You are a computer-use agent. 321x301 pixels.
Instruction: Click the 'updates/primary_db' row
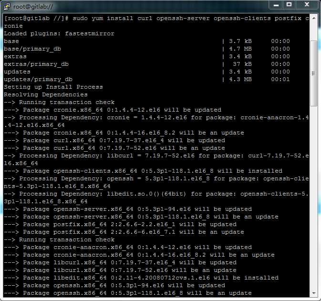point(147,80)
